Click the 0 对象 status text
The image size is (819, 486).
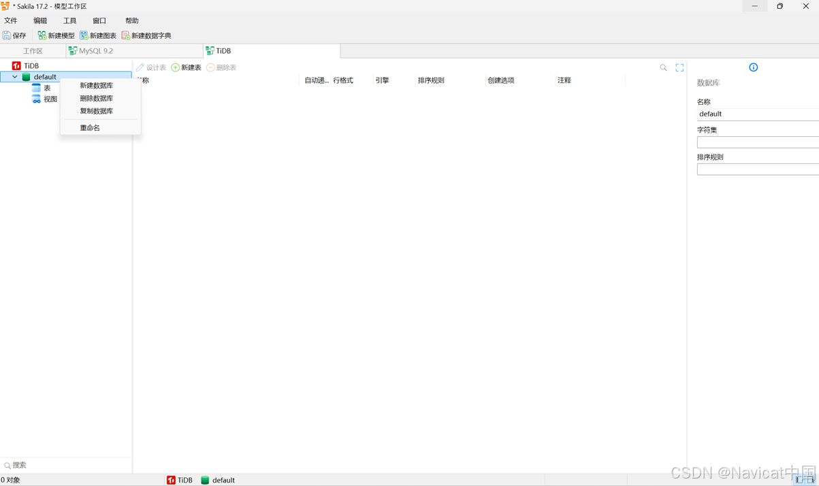[10, 480]
